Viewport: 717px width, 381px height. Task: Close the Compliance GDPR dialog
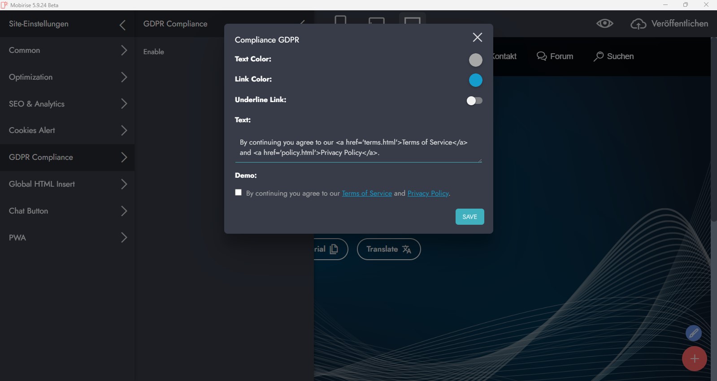point(477,38)
